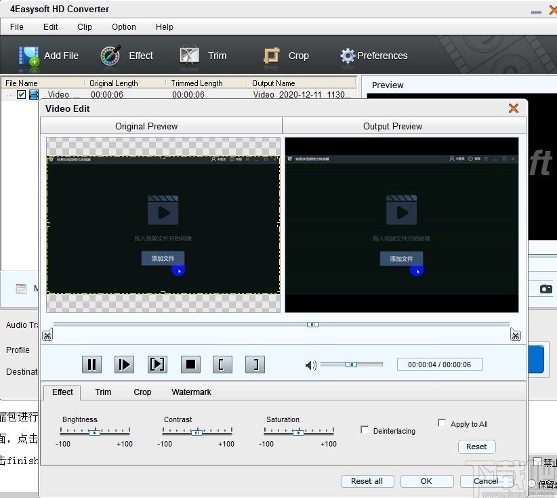Viewport: 557px width, 498px height.
Task: Click the next frame playback icon
Action: point(157,365)
